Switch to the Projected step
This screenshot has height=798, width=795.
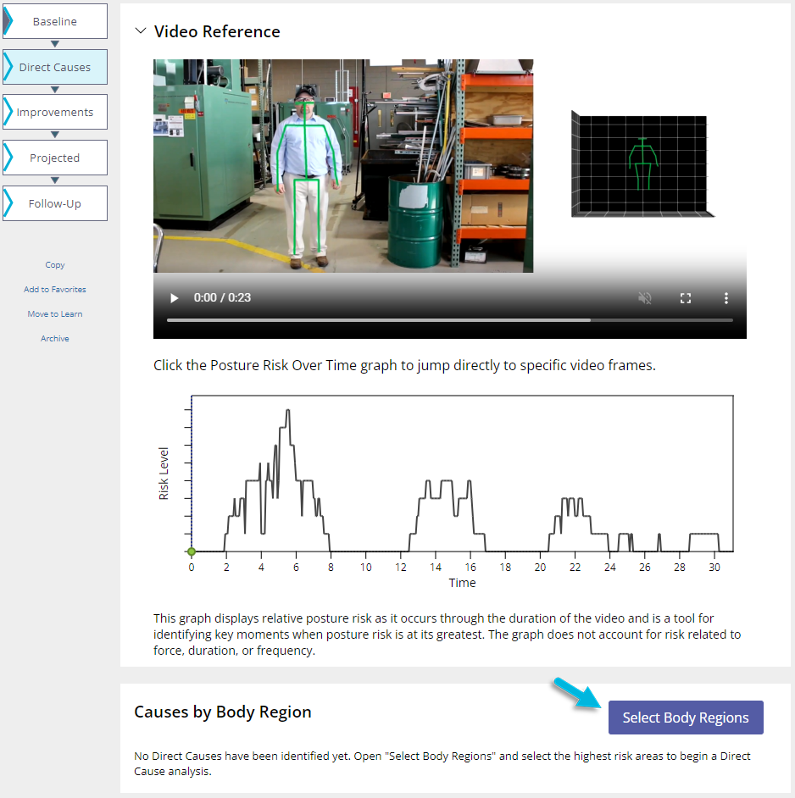[x=55, y=158]
